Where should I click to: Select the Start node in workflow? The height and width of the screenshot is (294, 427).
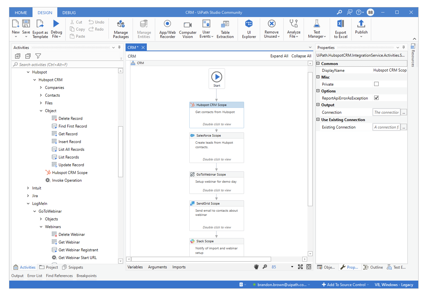click(x=217, y=78)
